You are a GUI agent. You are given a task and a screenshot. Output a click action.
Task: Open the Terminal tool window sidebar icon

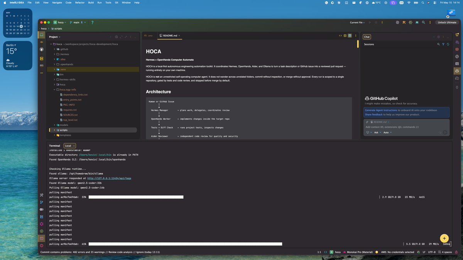coord(42,238)
